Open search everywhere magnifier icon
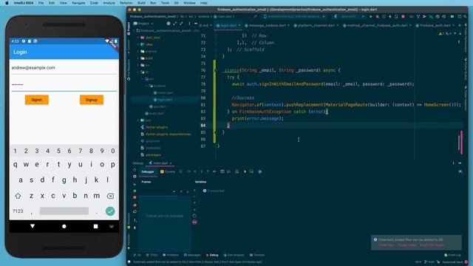Viewport: 473px width, 266px height. (465, 16)
